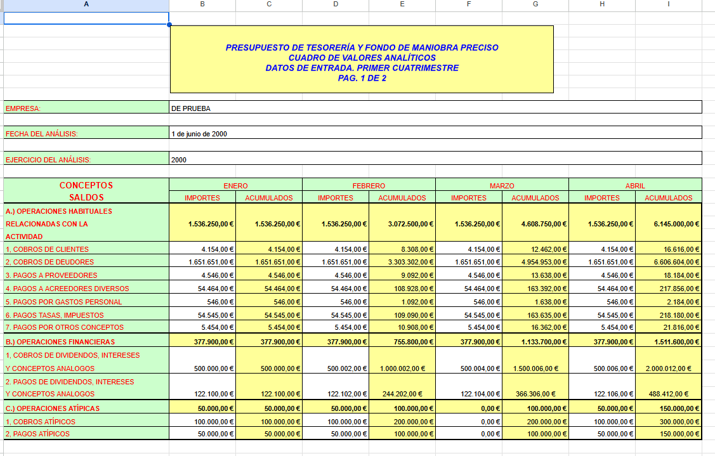Click the ejercicio value cell '2000'
Screen dimensions: 715x456
(x=435, y=160)
